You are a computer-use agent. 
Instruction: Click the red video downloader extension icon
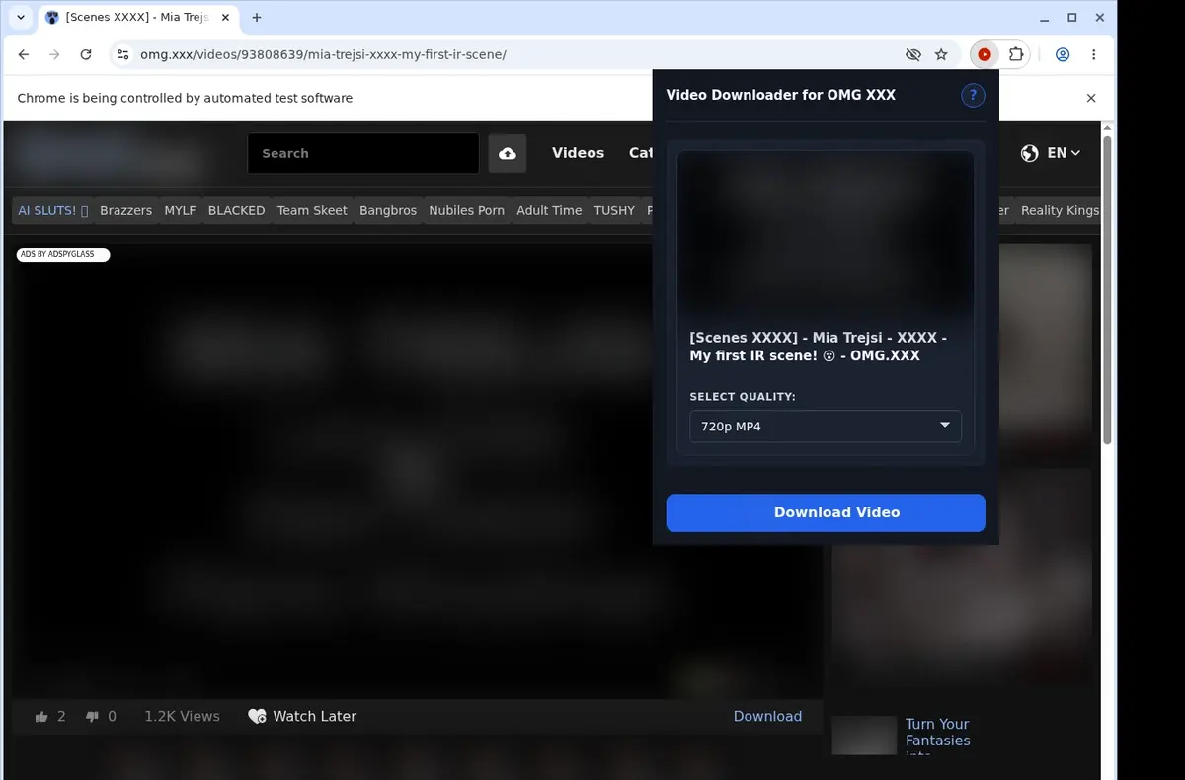click(985, 54)
